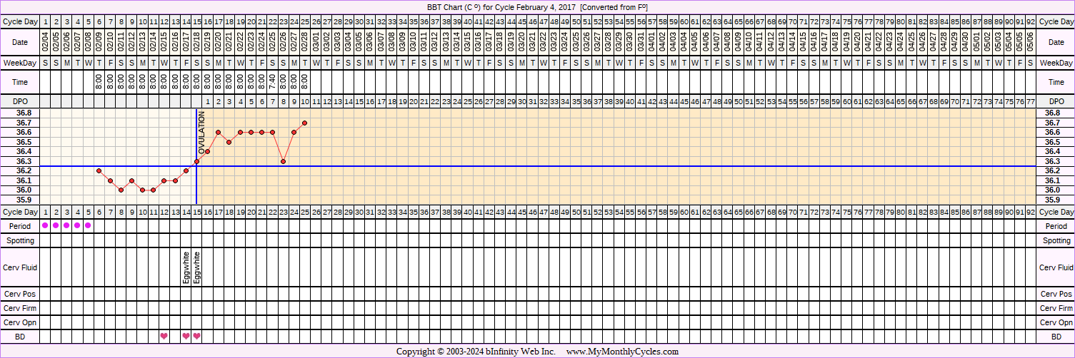Open the www.MyMonthlyCycles.com link
Screen dimensions: 1075x358
click(x=622, y=352)
